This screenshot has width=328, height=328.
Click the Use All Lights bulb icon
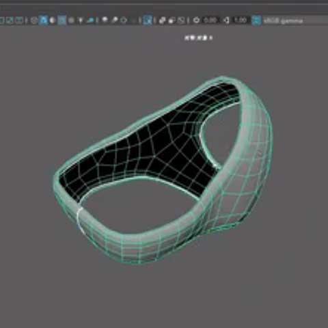click(x=81, y=20)
